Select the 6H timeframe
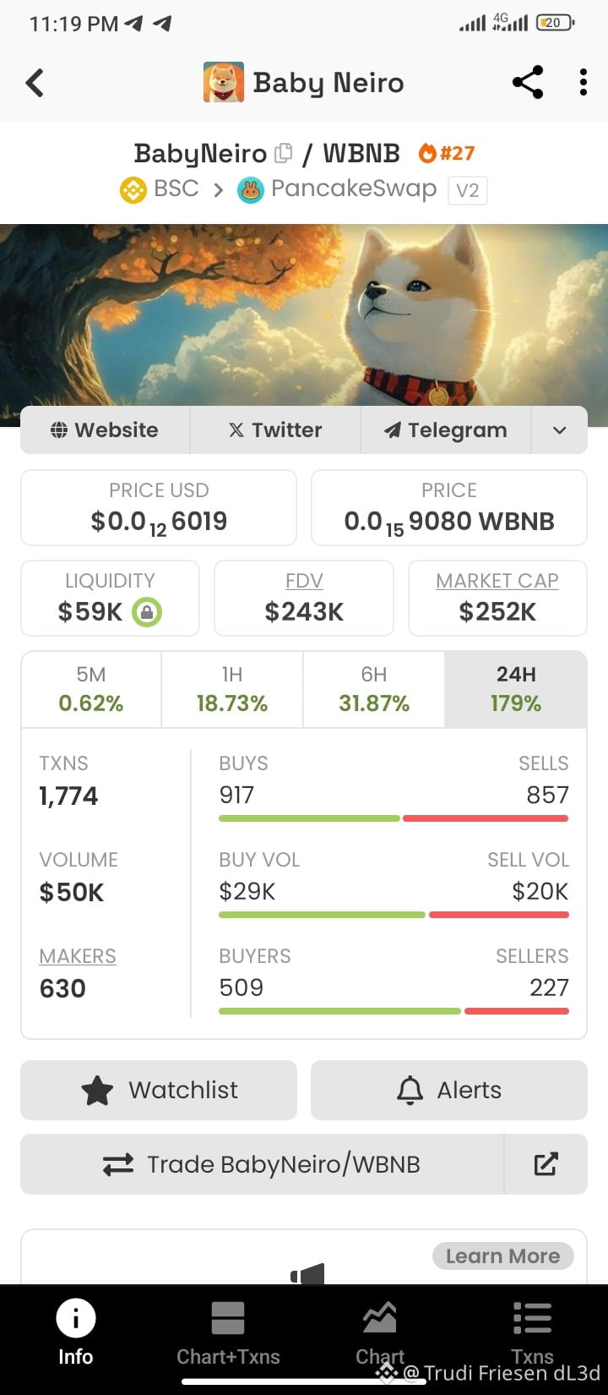Viewport: 608px width, 1395px height. click(x=374, y=689)
